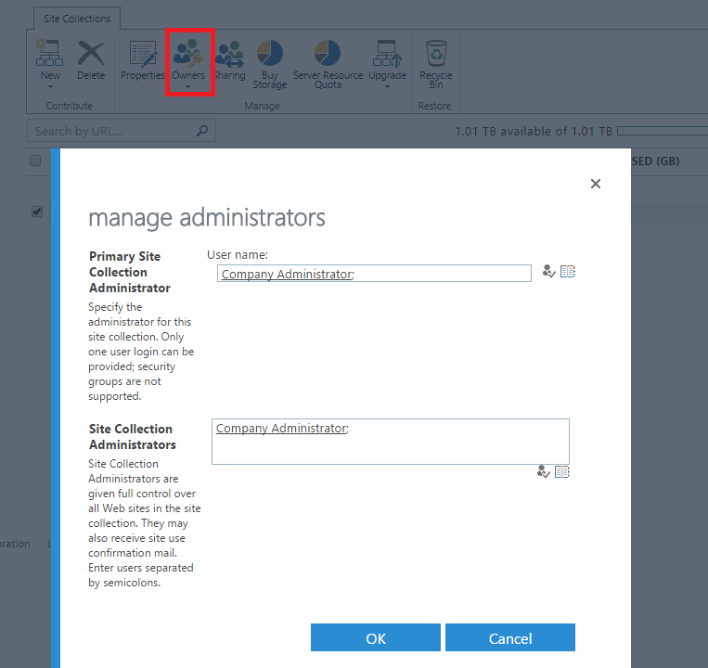The height and width of the screenshot is (668, 708).
Task: Open the Properties ribbon icon
Action: [x=143, y=53]
